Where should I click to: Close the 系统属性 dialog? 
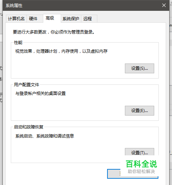pos(164,5)
